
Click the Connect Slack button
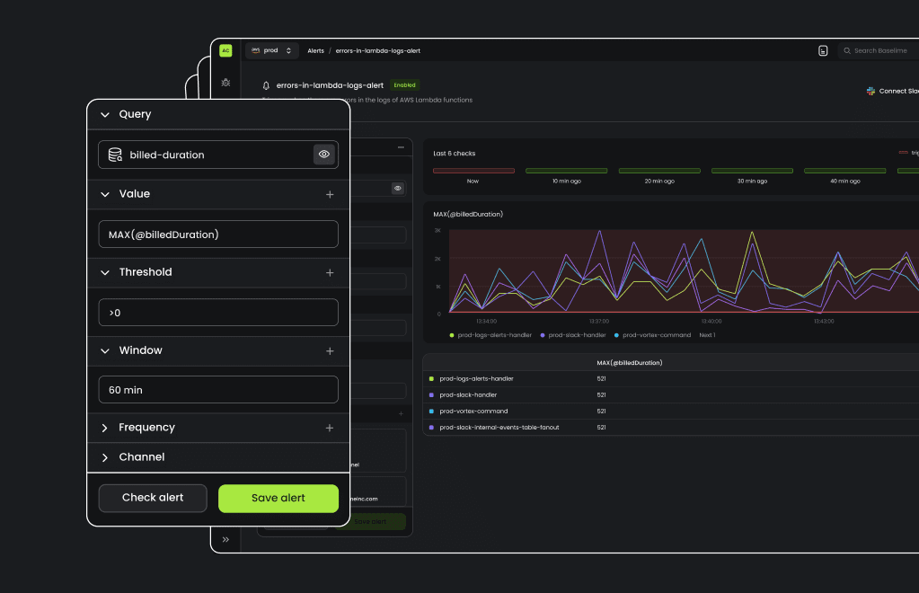[x=893, y=91]
